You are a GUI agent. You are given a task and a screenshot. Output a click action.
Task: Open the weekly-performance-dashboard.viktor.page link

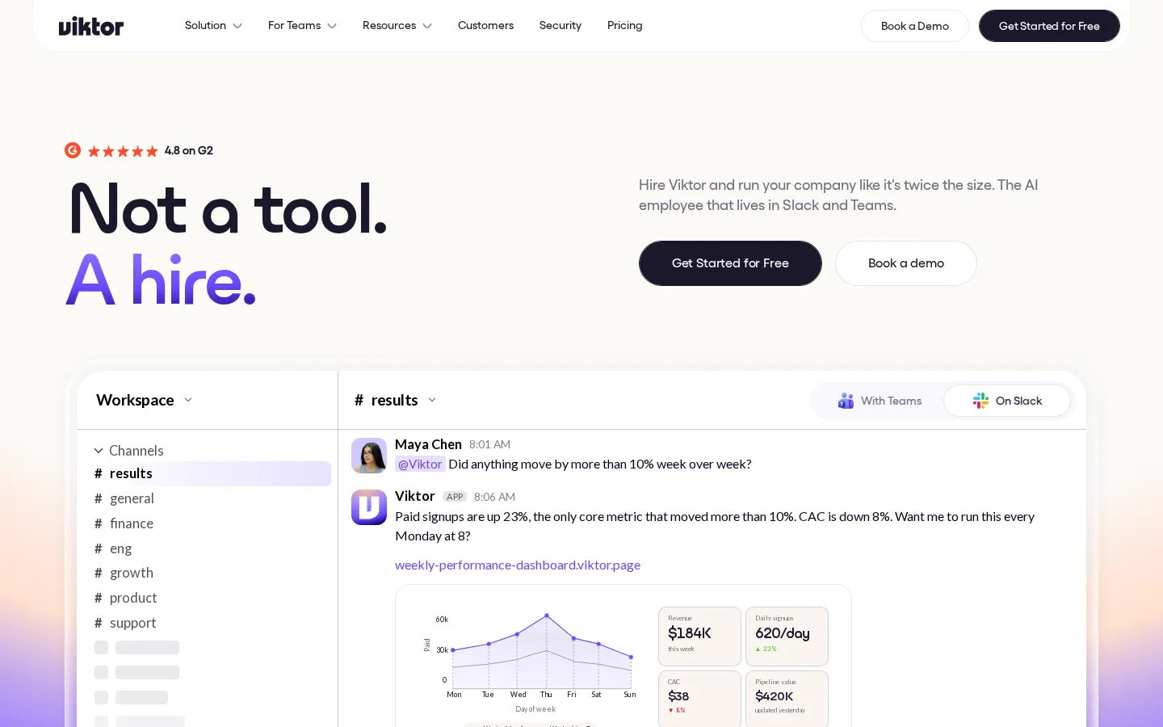(518, 565)
